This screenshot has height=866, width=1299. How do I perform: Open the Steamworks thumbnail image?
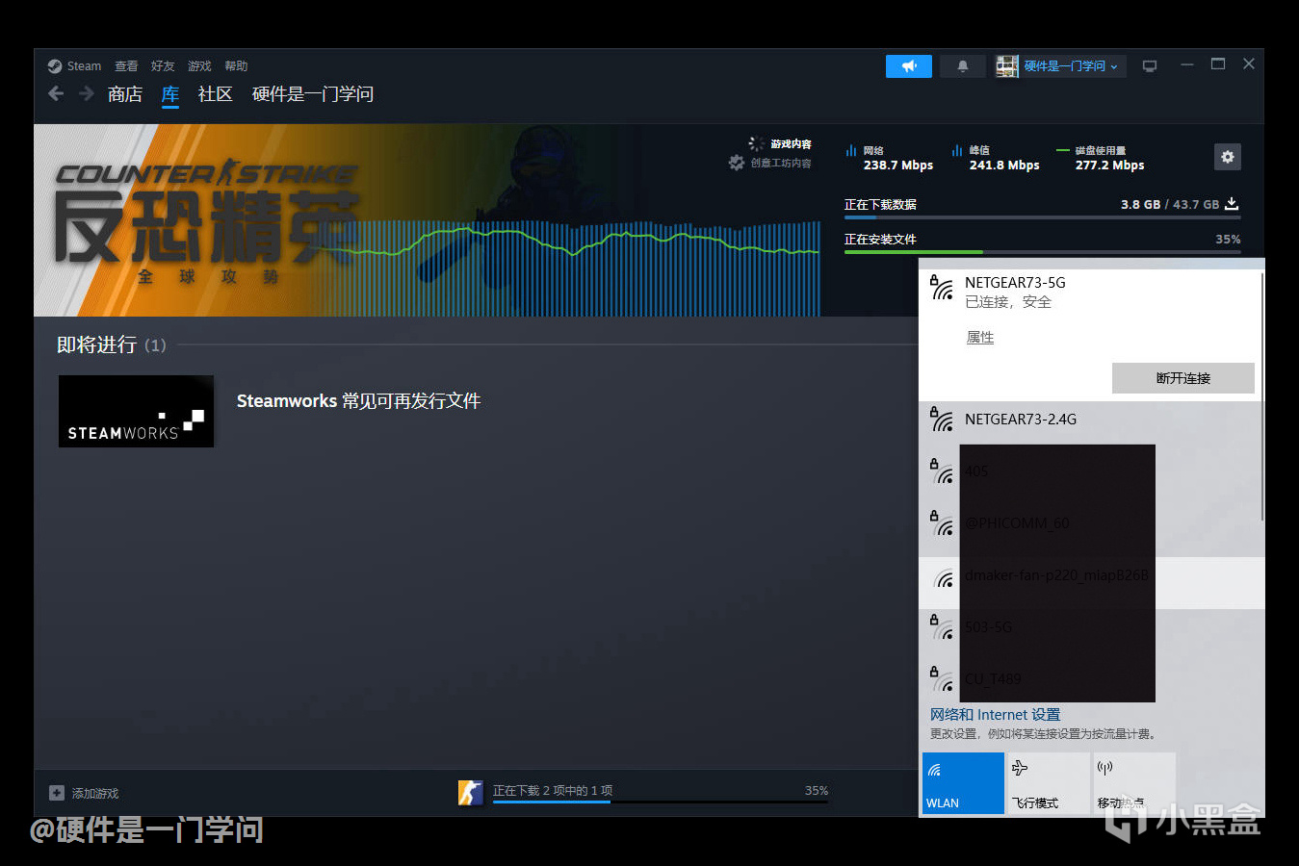(137, 411)
